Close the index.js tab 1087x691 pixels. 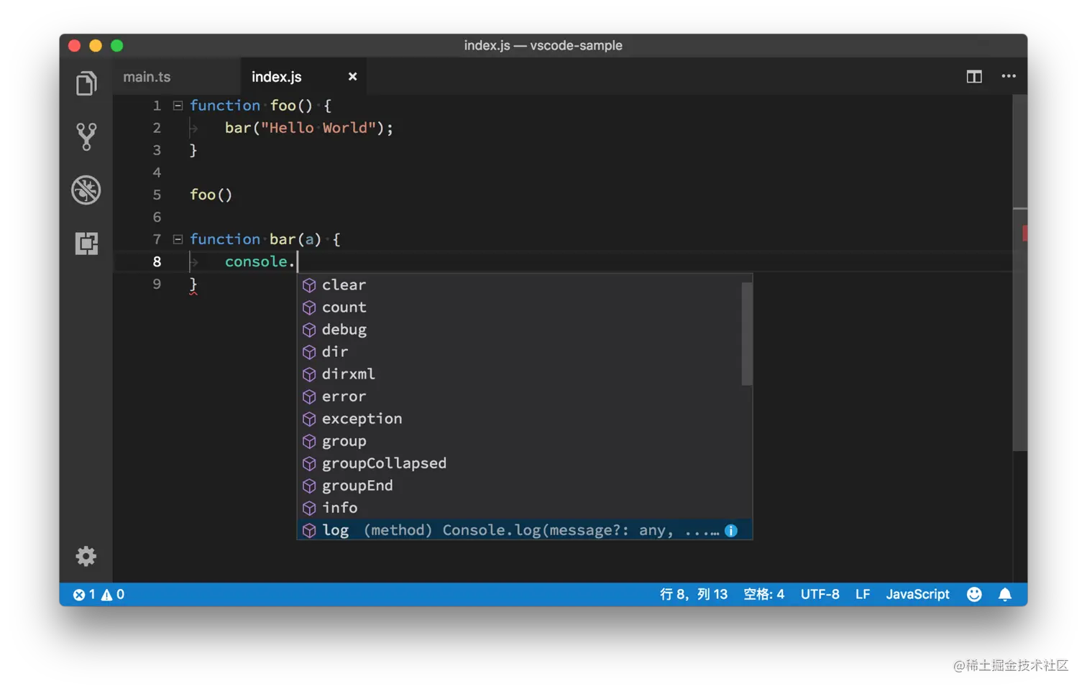click(x=352, y=76)
